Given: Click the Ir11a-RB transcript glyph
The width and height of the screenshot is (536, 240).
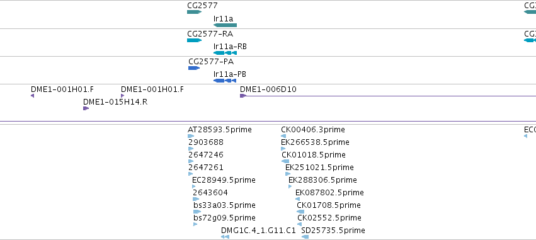Looking at the screenshot, I should pyautogui.click(x=225, y=53).
